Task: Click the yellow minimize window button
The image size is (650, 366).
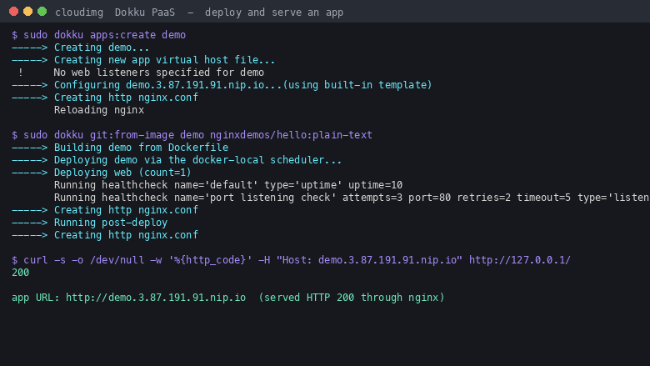Action: coord(27,11)
